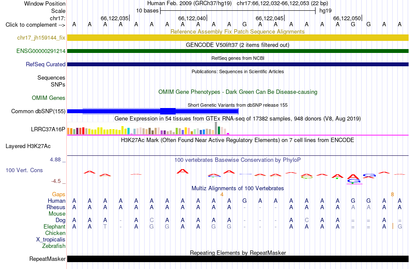Screen dimensions: 409x269
Task: Click the 66,122,035 position marker
Action: coord(115,18)
